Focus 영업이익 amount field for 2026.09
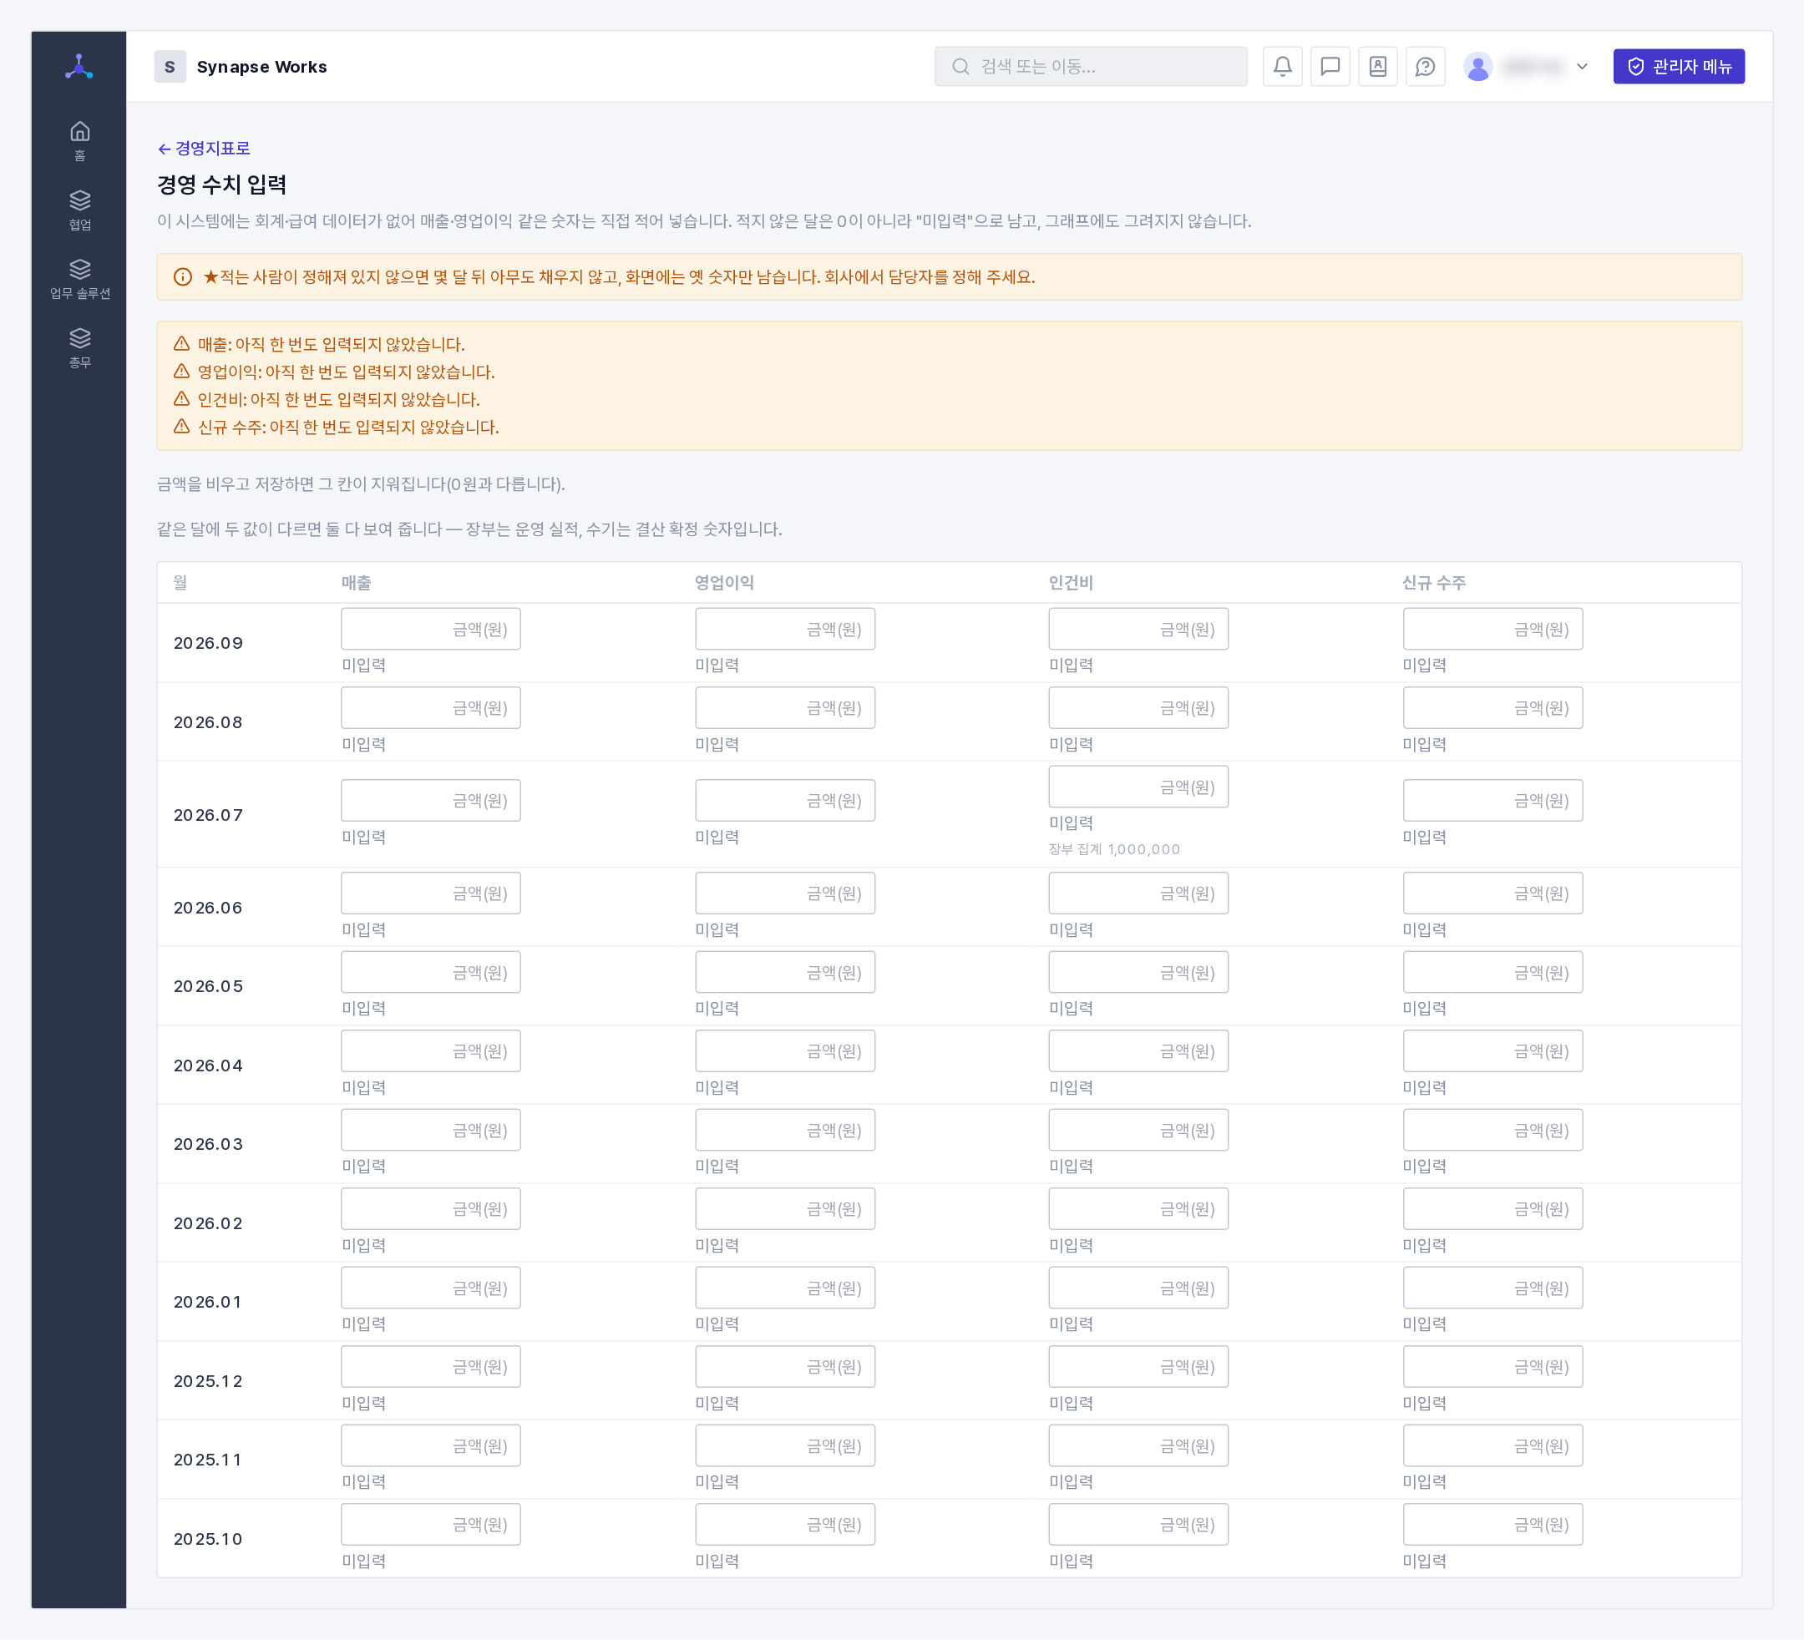 pyautogui.click(x=785, y=629)
